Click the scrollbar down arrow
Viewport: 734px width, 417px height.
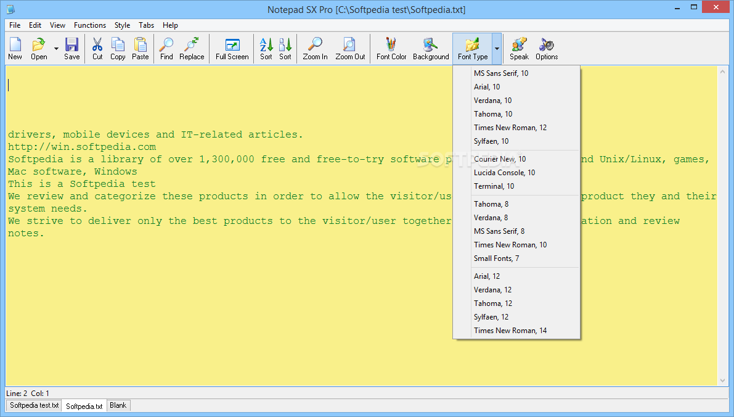(x=722, y=381)
